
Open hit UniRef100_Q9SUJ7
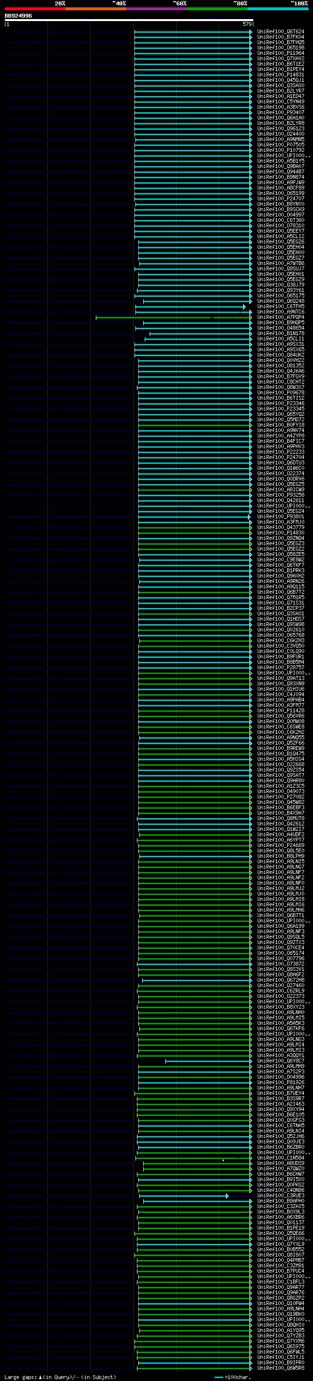click(280, 268)
